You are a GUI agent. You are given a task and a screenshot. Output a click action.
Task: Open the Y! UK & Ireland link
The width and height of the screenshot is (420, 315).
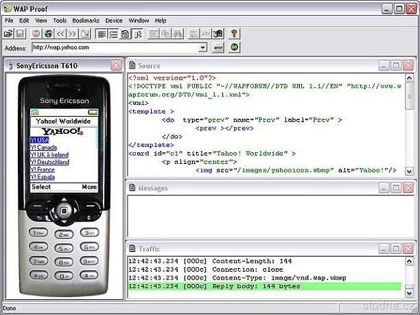click(x=49, y=155)
